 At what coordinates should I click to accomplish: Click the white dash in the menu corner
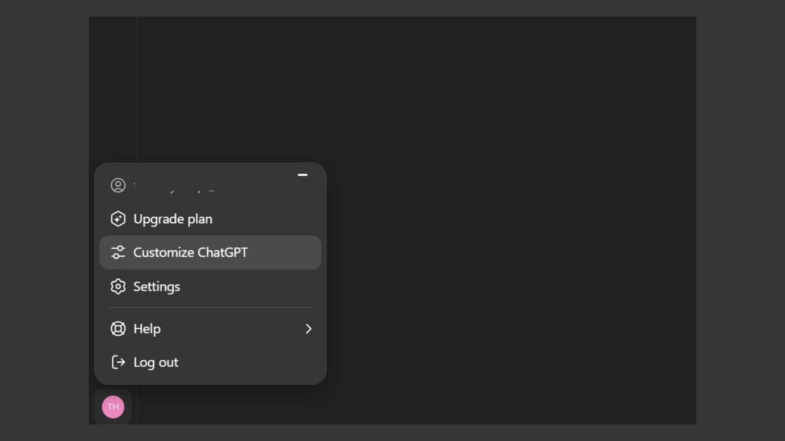click(x=302, y=175)
